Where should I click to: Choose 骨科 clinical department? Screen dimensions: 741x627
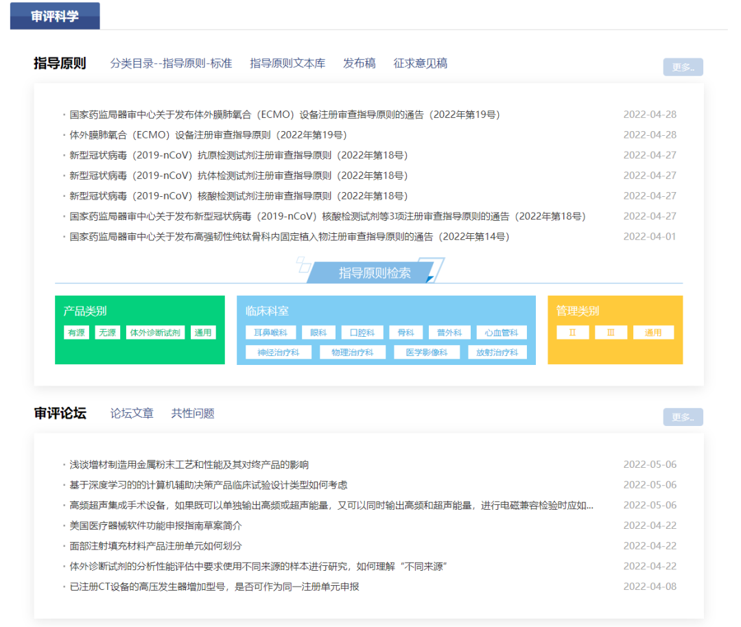pyautogui.click(x=405, y=333)
